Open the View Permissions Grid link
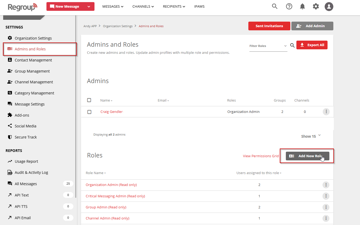The height and width of the screenshot is (225, 360). pos(261,156)
